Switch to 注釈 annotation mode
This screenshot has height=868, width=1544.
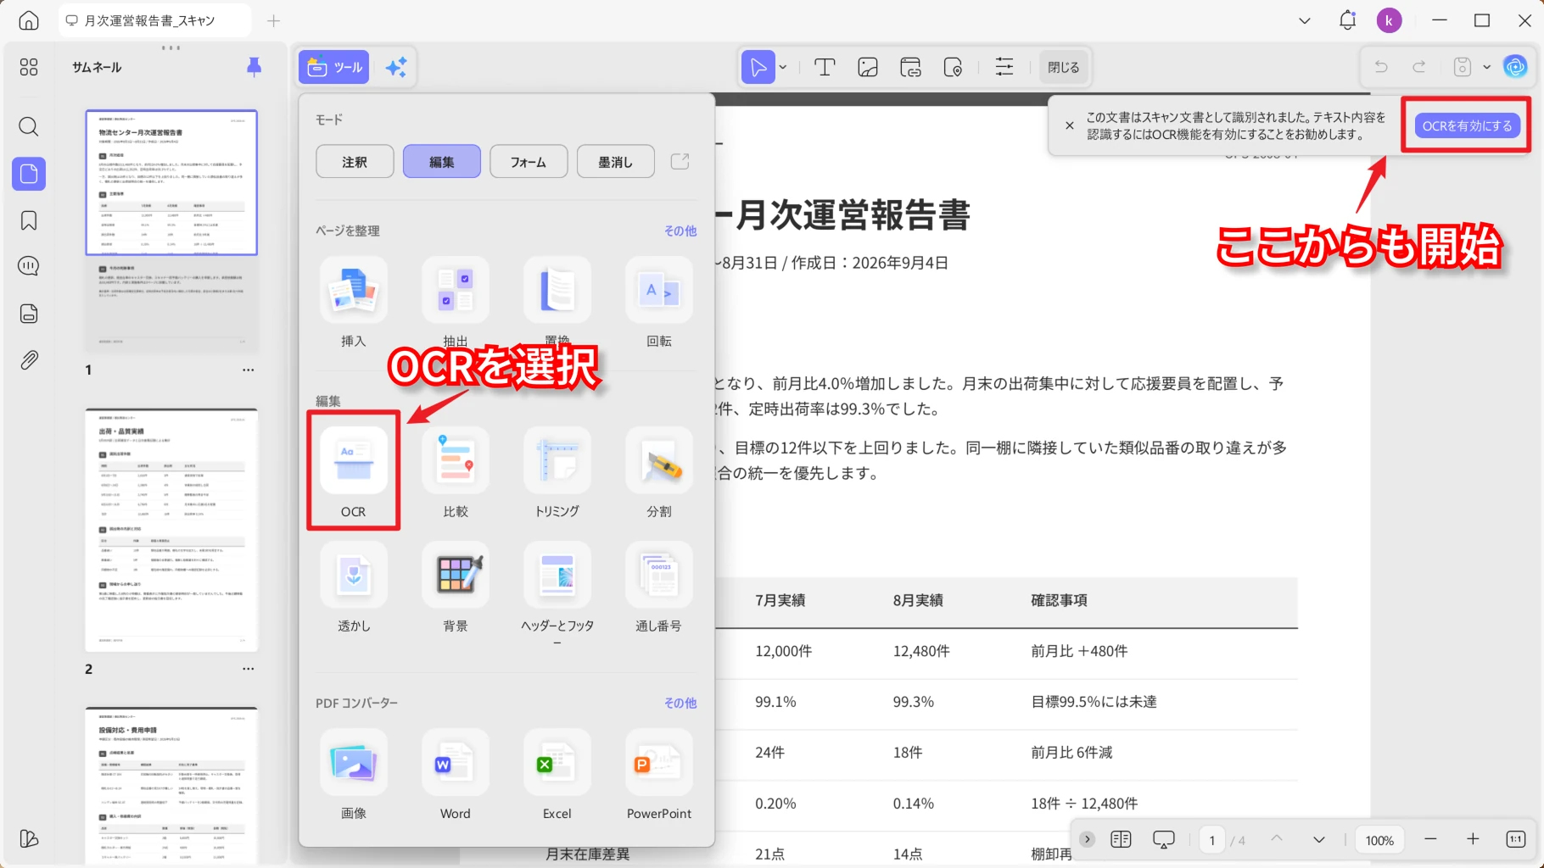click(355, 162)
